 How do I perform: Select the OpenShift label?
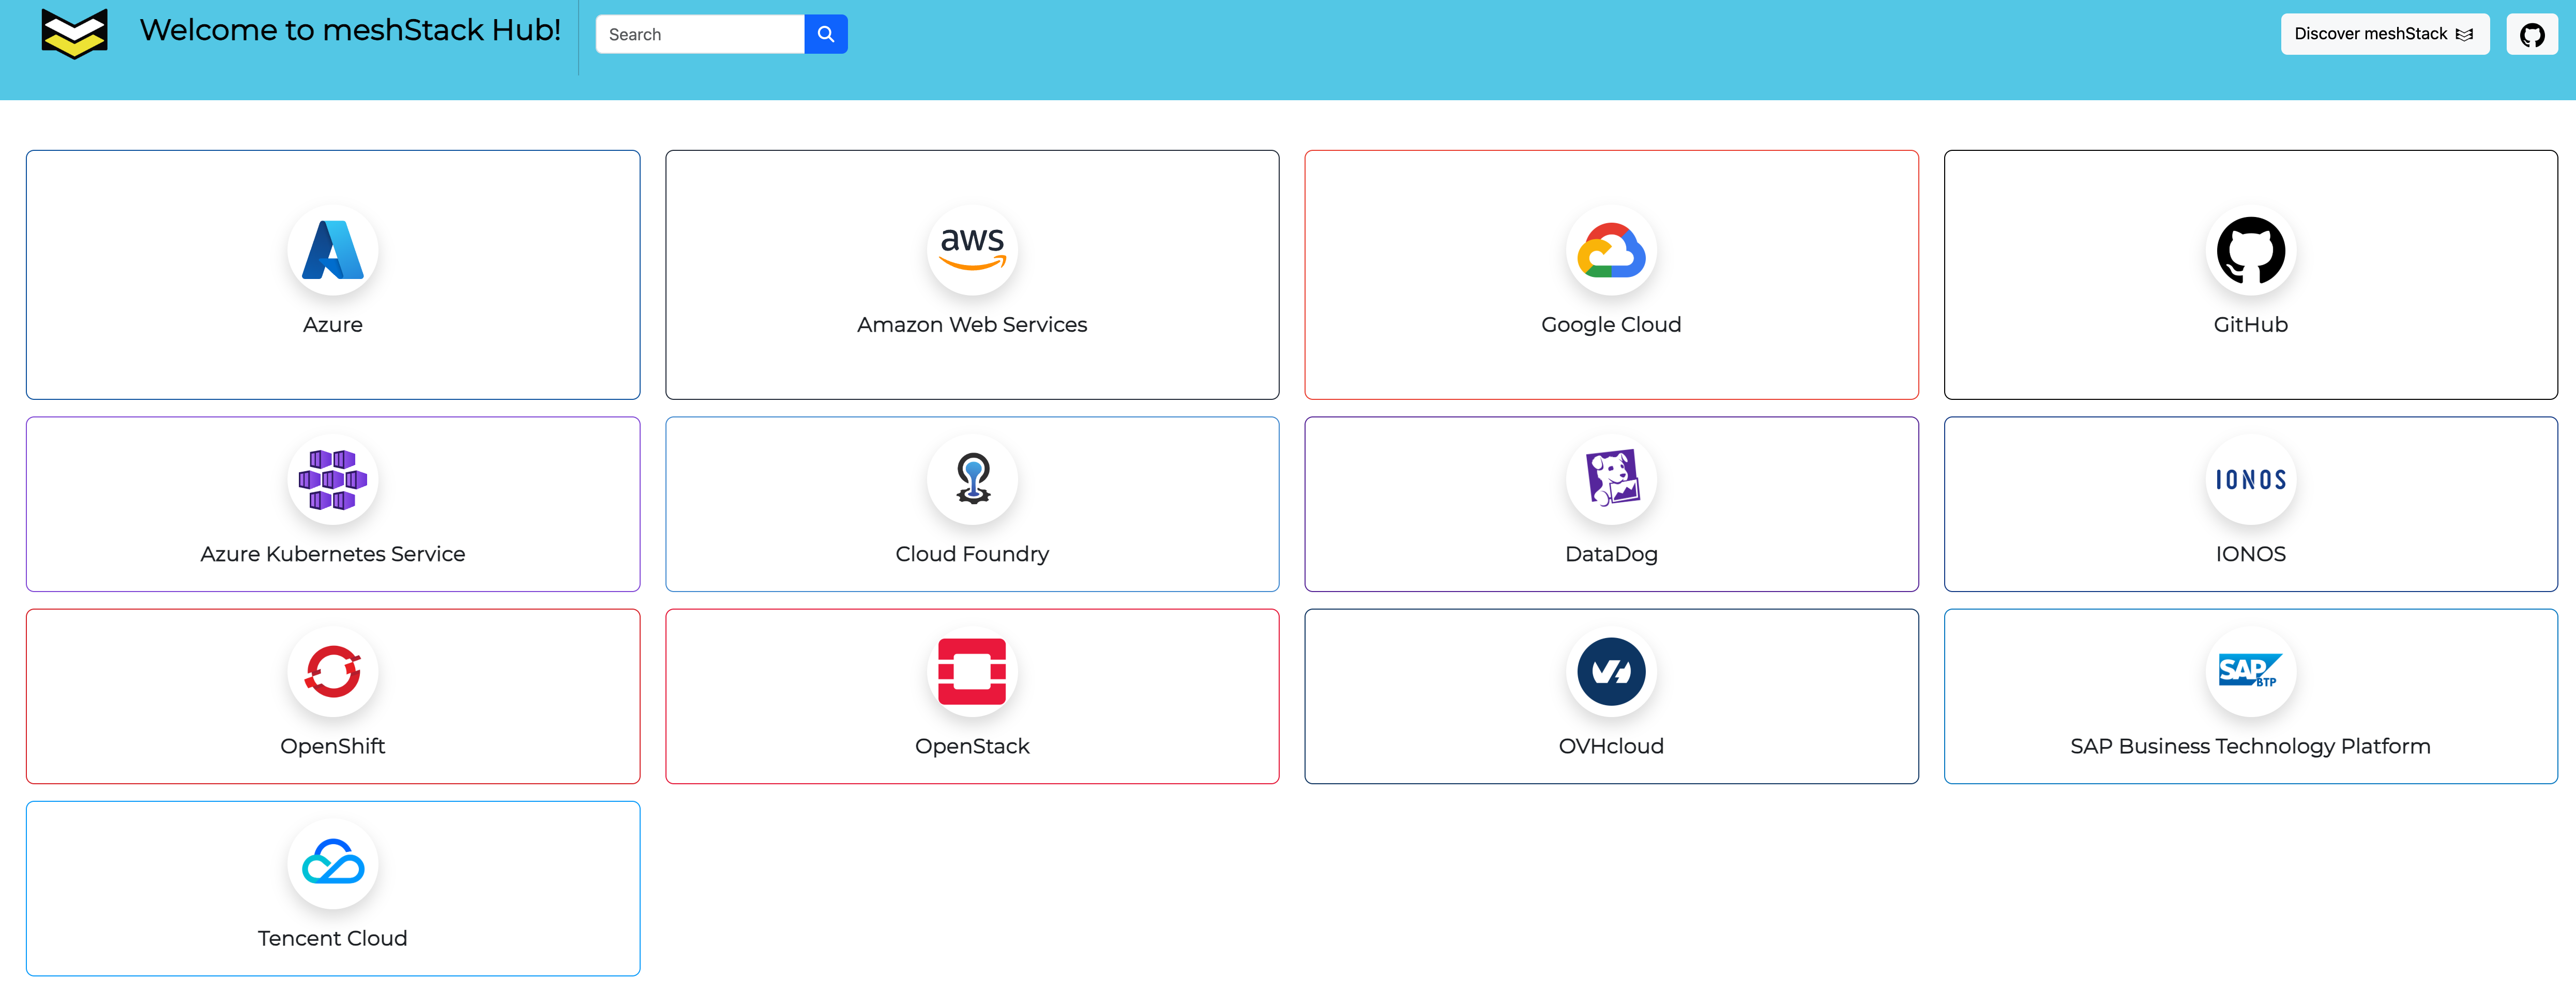click(x=333, y=746)
